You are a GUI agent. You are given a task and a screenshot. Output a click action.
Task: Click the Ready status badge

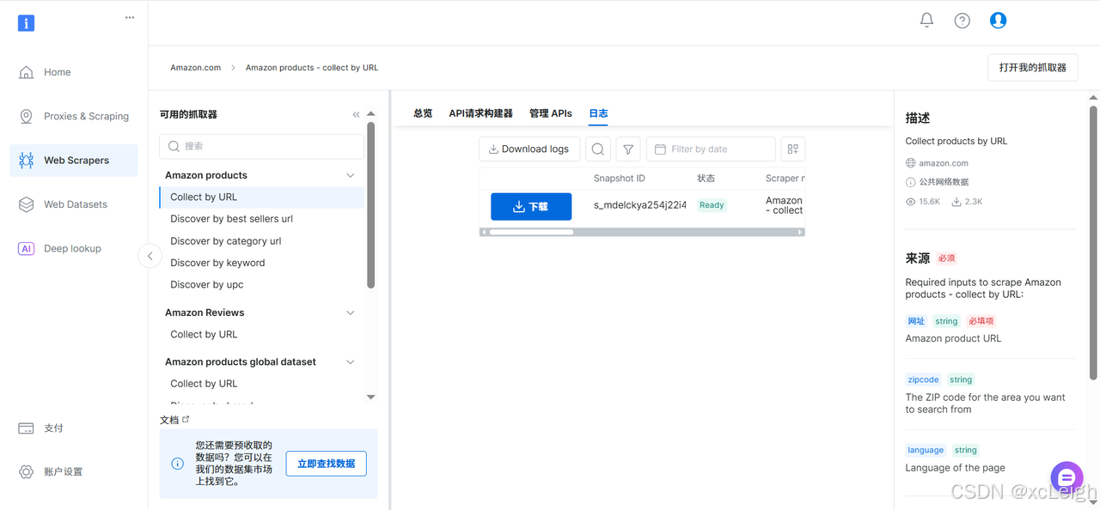coord(712,205)
